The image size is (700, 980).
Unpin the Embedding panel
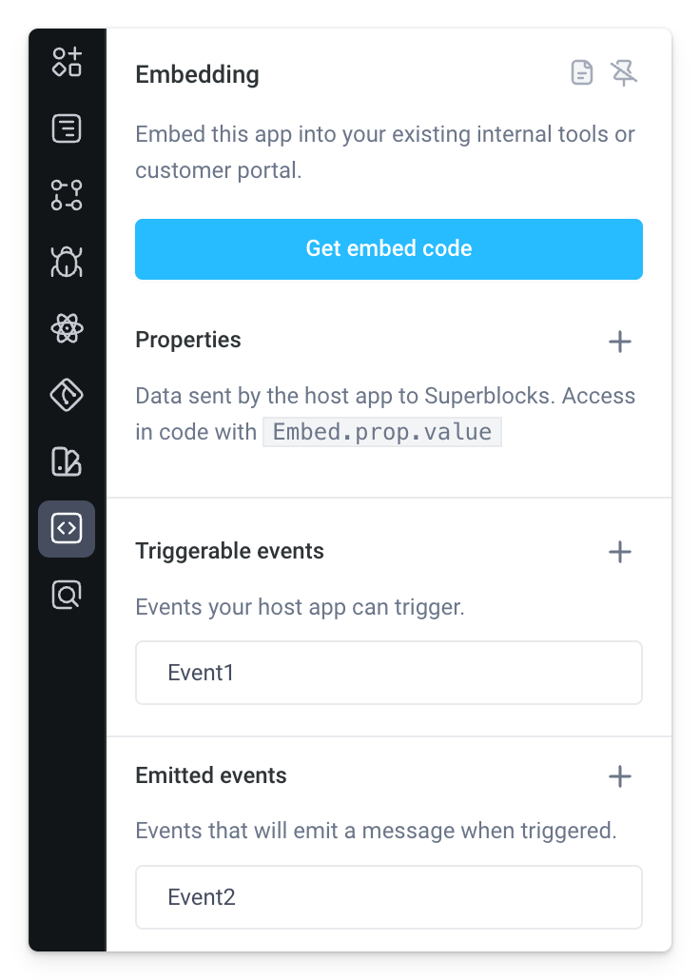(625, 72)
